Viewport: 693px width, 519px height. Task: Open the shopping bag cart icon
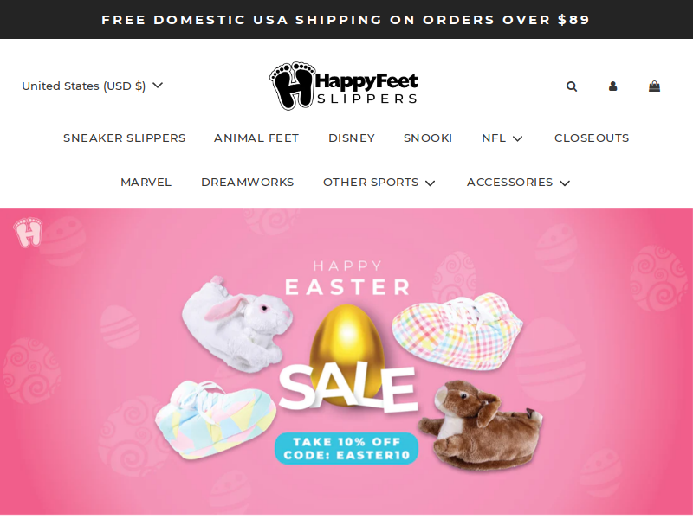[654, 86]
